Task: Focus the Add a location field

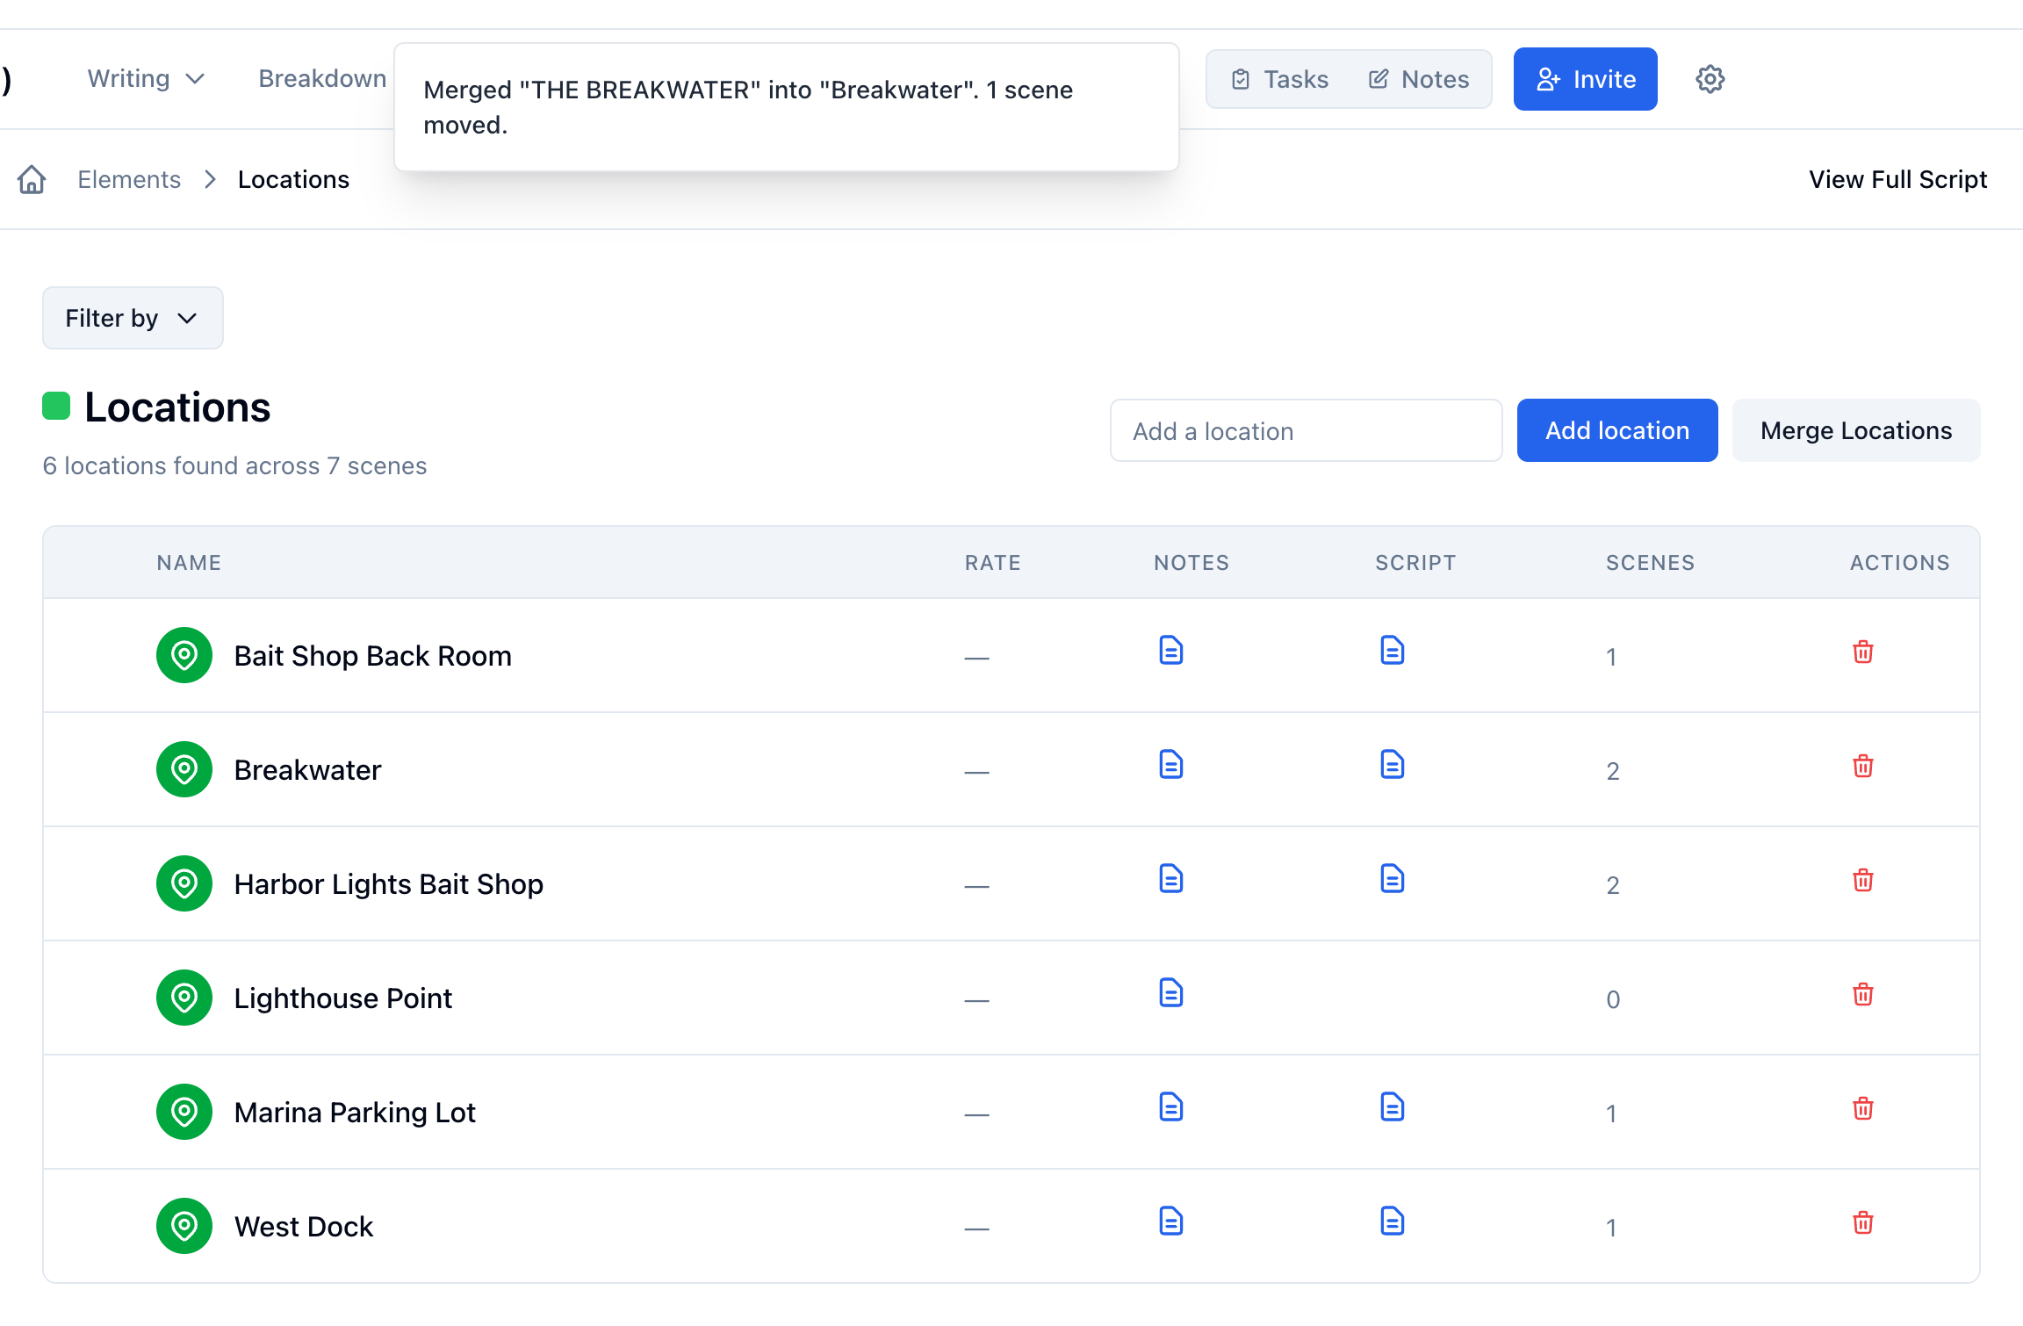Action: [x=1306, y=430]
